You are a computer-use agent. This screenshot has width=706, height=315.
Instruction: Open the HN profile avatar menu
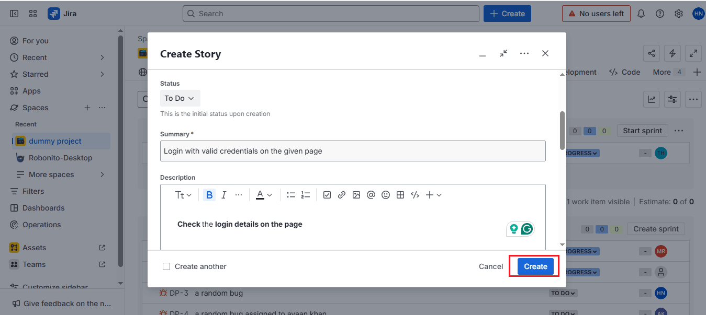coord(698,14)
